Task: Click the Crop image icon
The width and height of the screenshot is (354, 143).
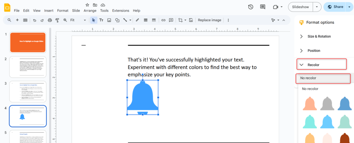Action: (x=180, y=20)
